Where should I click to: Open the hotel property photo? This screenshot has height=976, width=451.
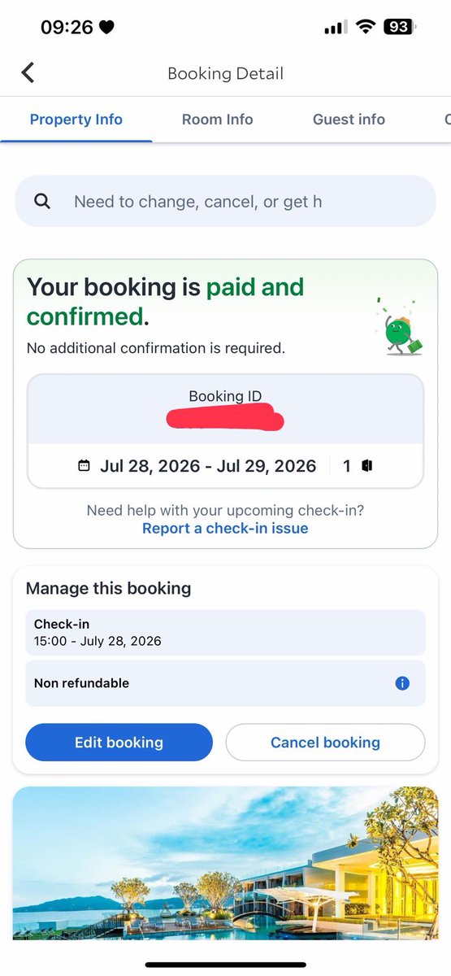[x=225, y=863]
